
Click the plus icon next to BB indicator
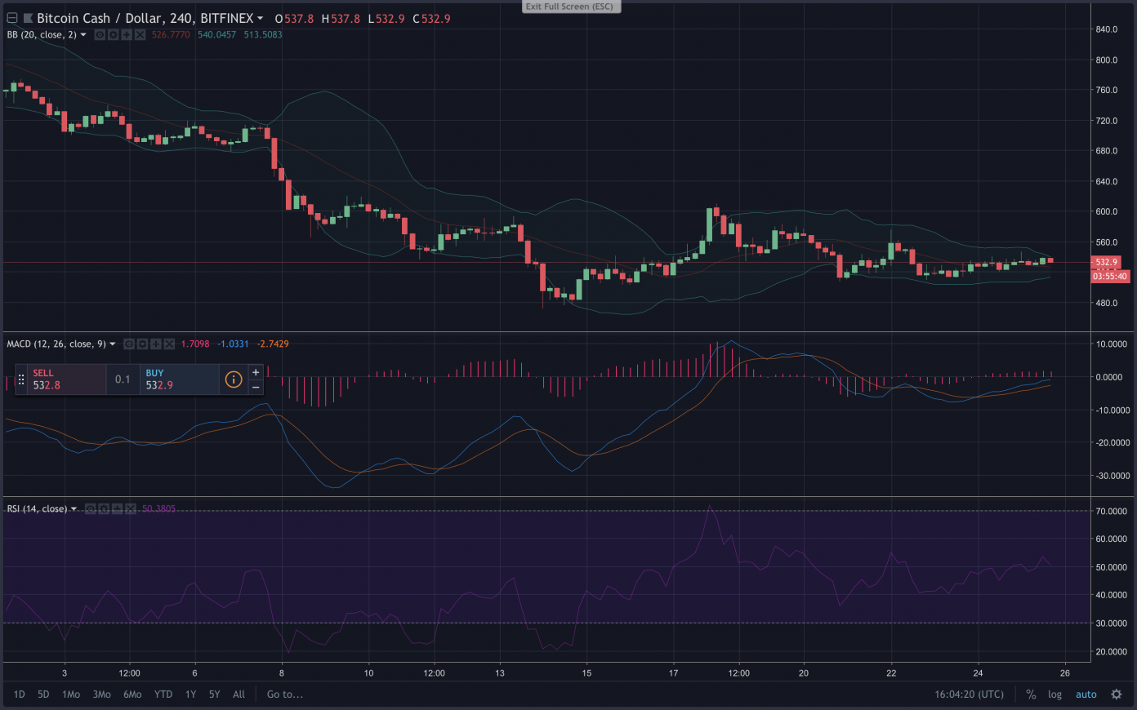coord(127,35)
